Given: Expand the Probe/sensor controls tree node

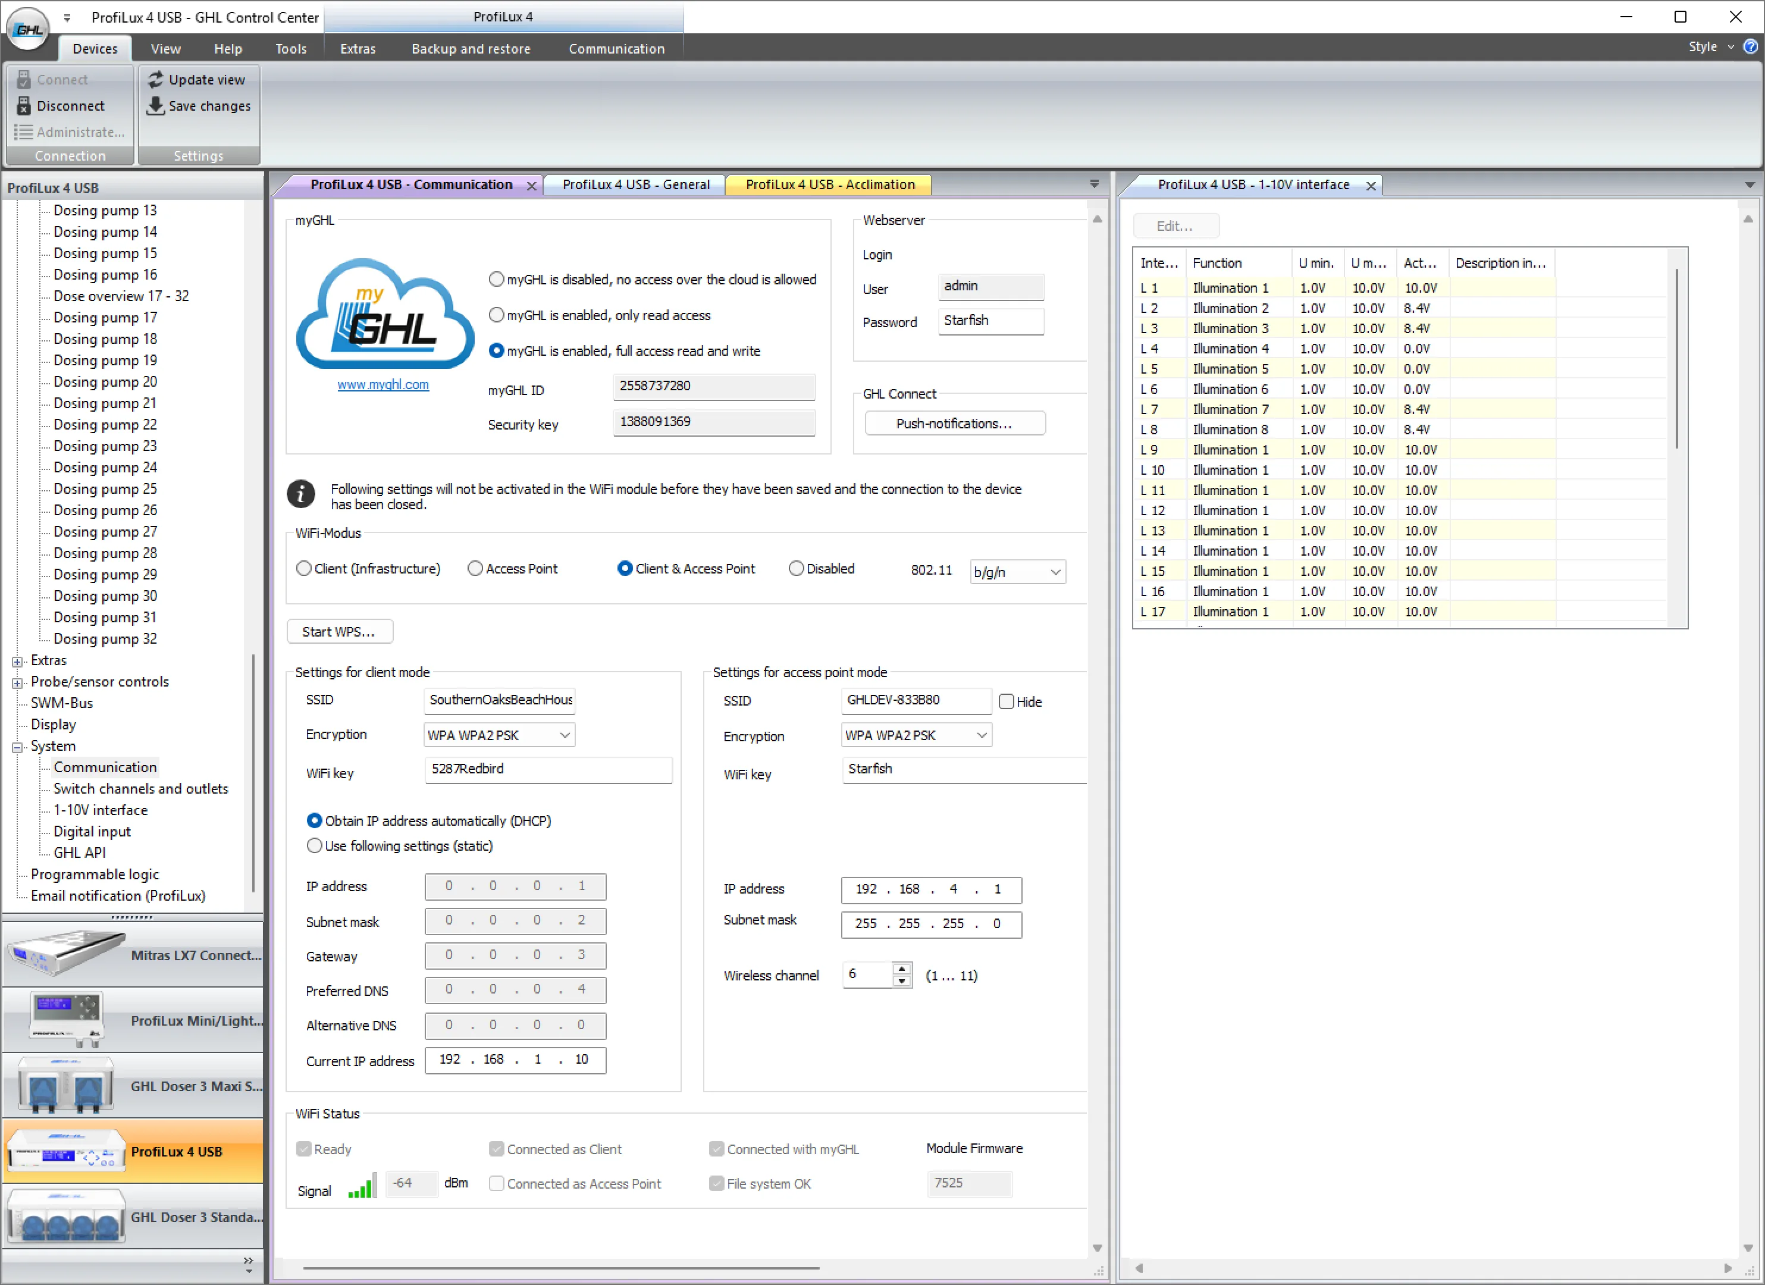Looking at the screenshot, I should coord(17,682).
